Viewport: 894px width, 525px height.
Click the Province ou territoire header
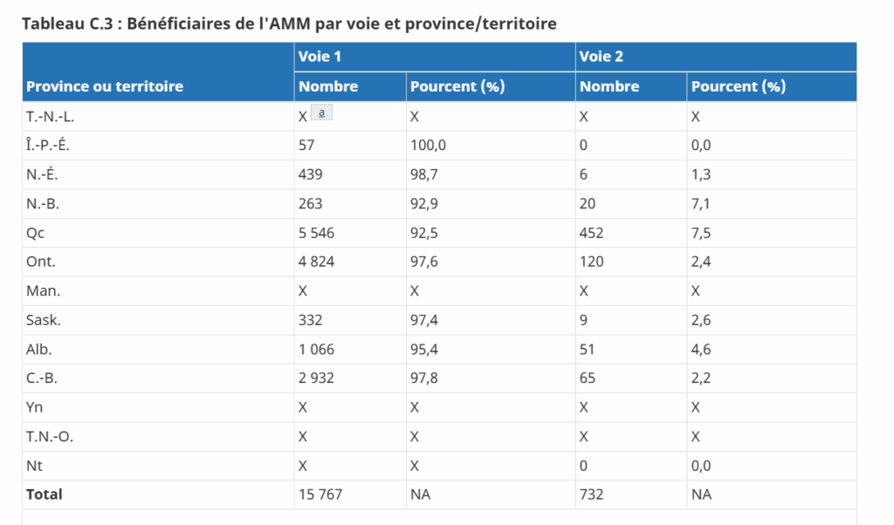[105, 86]
